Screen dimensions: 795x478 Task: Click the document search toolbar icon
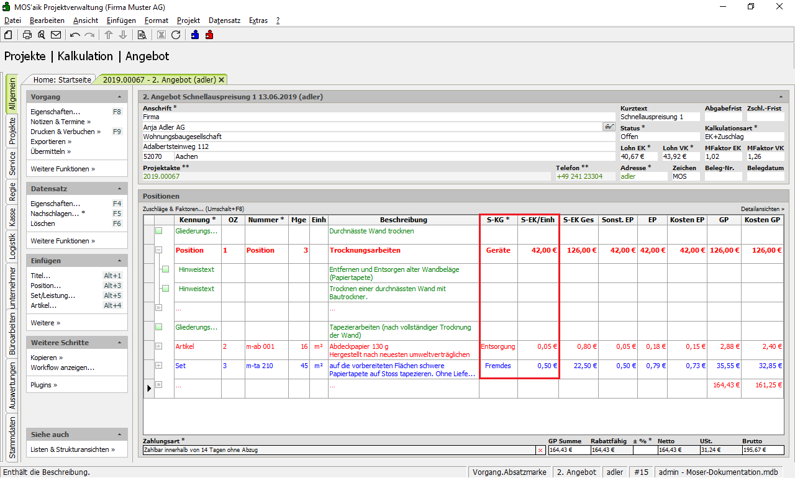point(142,35)
